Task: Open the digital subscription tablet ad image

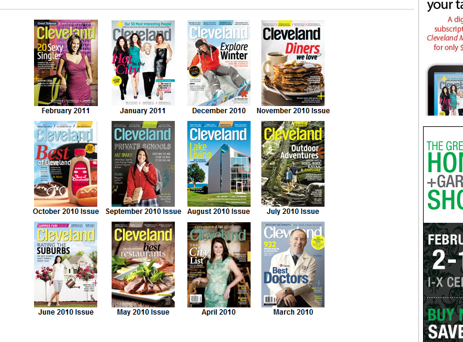Action: 445,89
